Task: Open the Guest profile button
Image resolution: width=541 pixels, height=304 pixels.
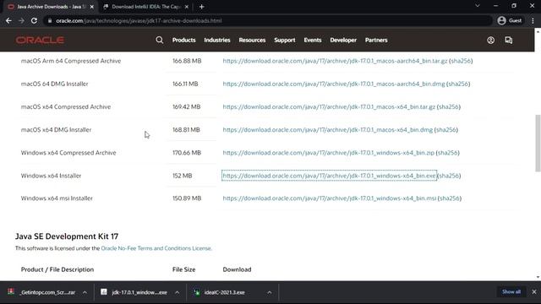Action: point(510,20)
